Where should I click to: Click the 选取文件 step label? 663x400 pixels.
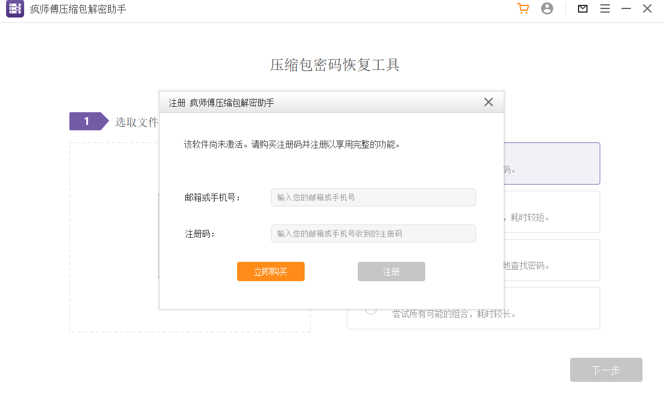click(136, 121)
